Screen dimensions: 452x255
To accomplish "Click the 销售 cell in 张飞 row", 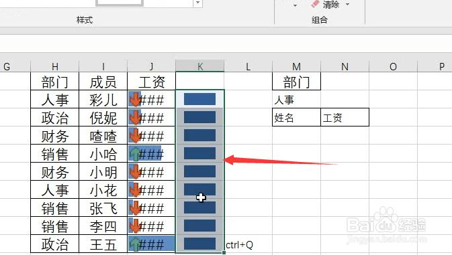I will tap(55, 207).
